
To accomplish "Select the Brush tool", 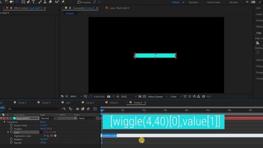I will (x=40, y=2).
